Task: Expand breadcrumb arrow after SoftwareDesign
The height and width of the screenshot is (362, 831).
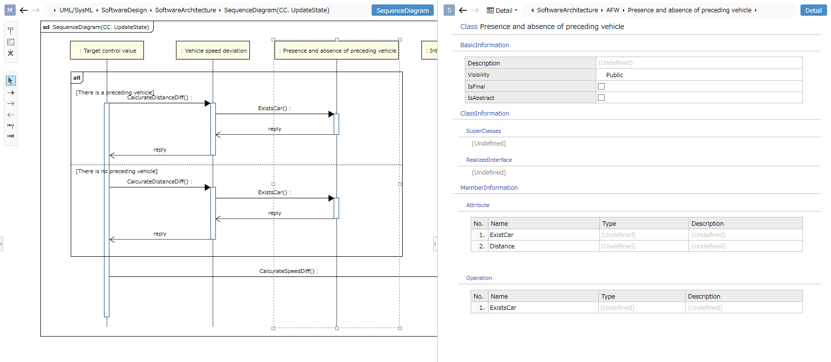Action: pos(151,10)
